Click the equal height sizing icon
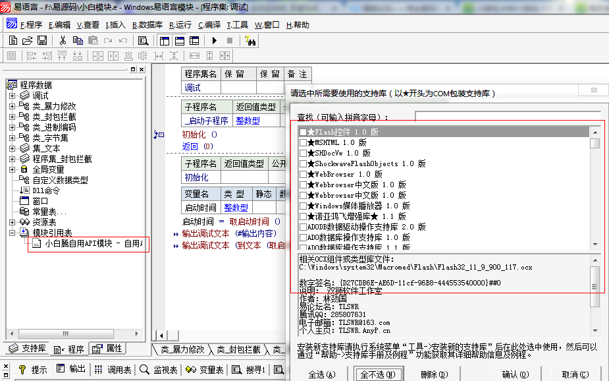This screenshot has width=609, height=381. 210,56
